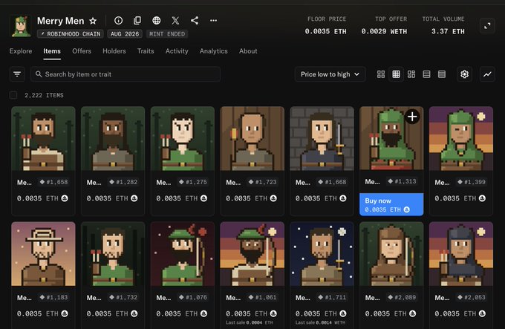
Task: Click the #1,658 rarity rank badge
Action: pos(53,182)
